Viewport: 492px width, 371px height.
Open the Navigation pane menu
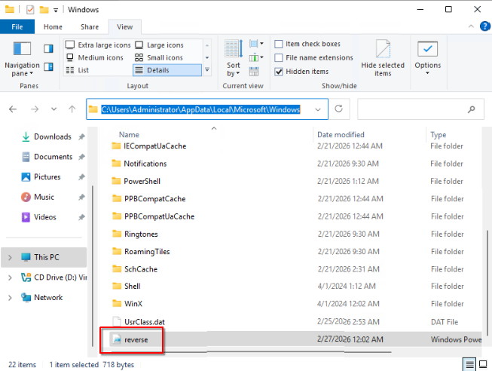click(22, 59)
